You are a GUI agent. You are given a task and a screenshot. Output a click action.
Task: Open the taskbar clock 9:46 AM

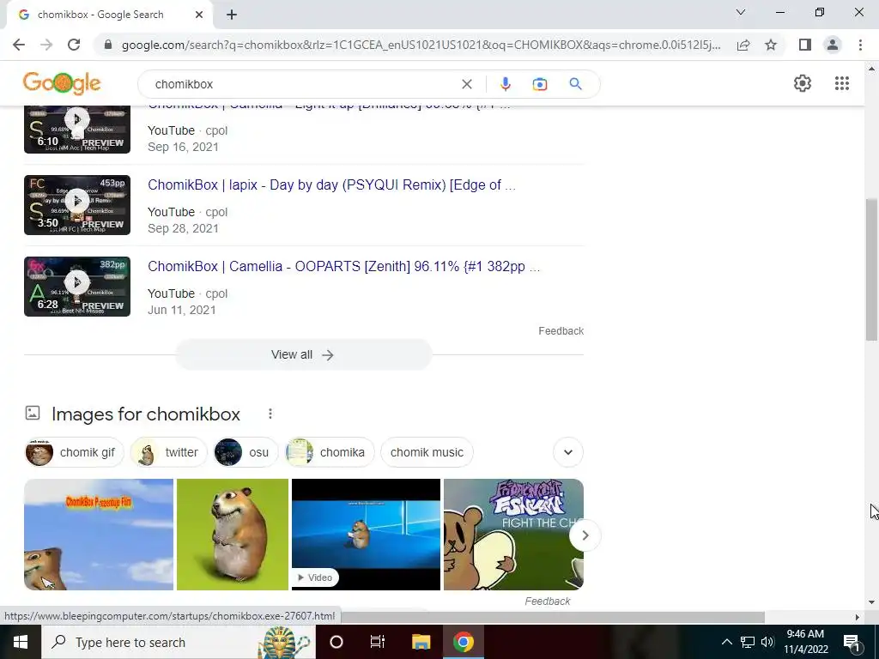point(805,642)
